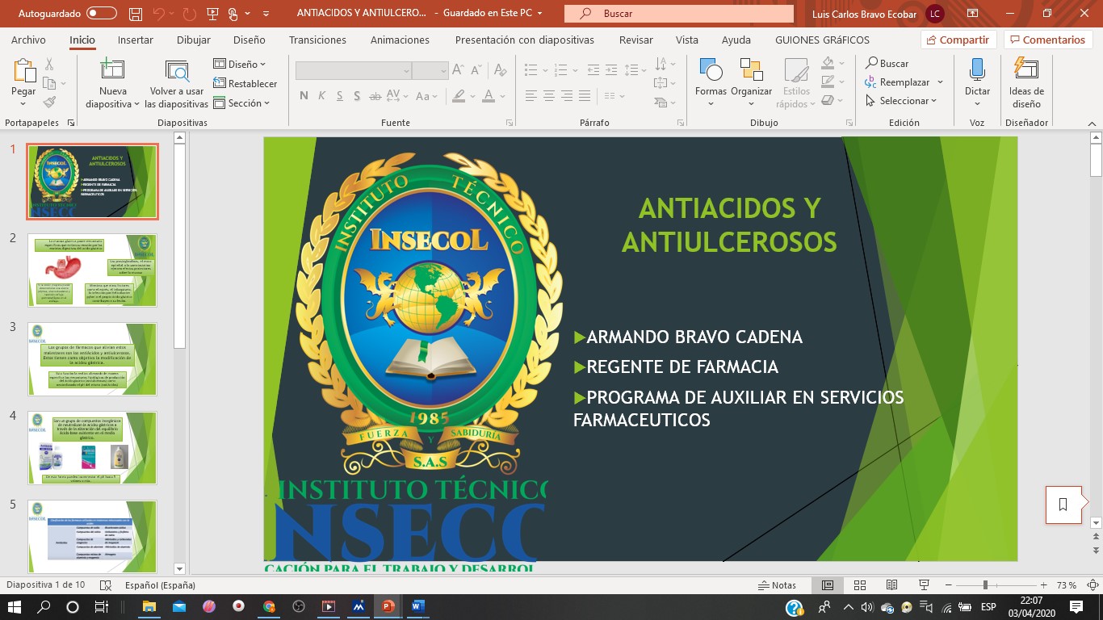Open the Transiciones tab
This screenshot has height=620, width=1103.
coord(317,40)
